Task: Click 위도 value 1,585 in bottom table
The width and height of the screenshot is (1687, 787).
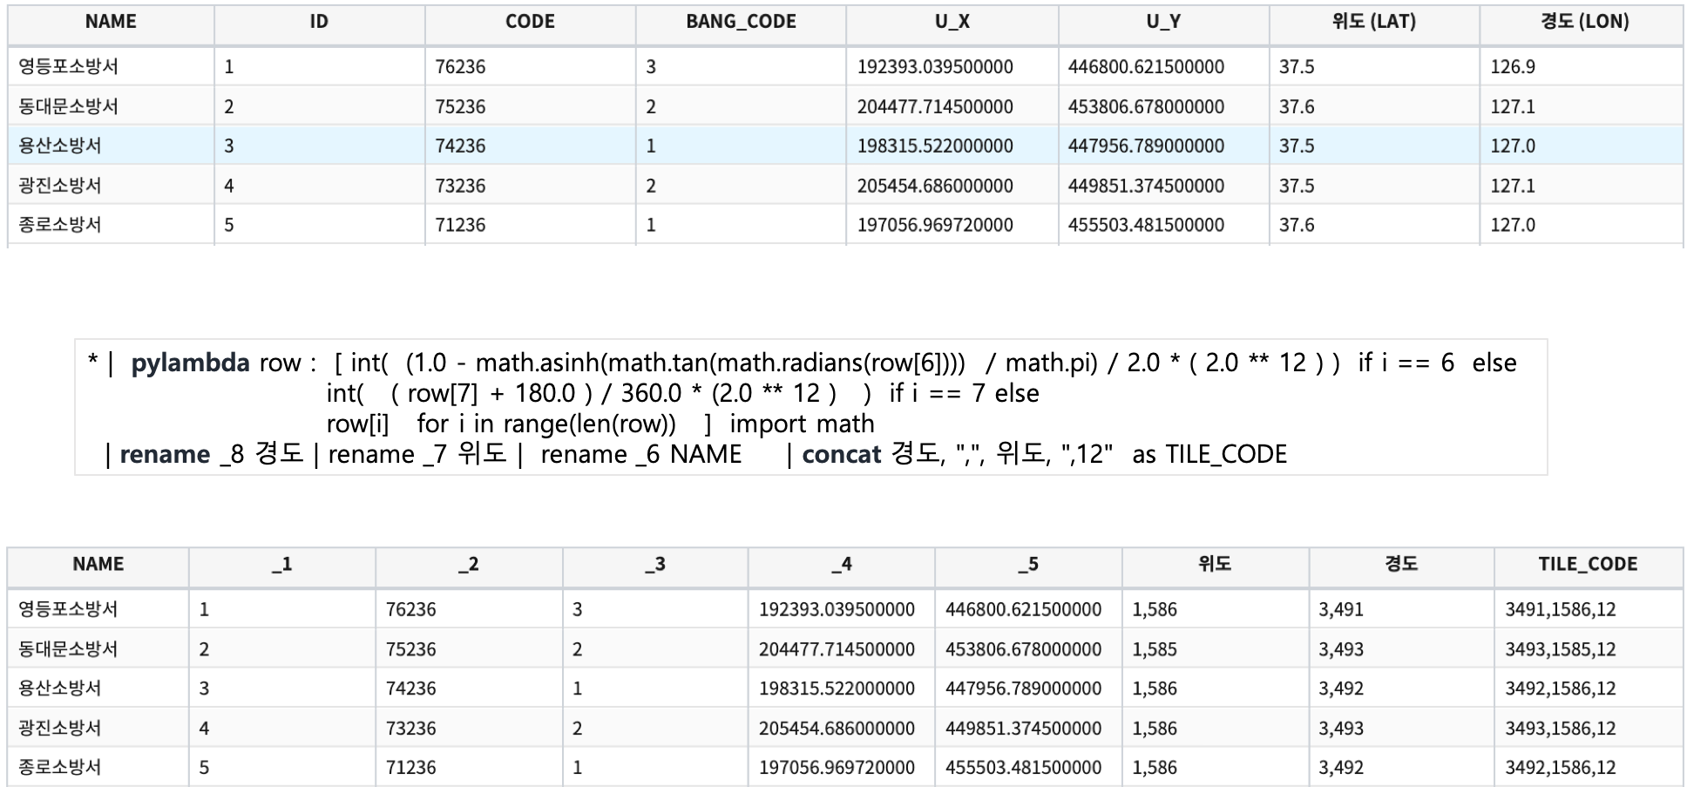Action: (x=1155, y=649)
